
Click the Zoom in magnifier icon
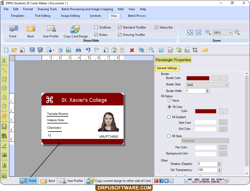tap(208, 33)
